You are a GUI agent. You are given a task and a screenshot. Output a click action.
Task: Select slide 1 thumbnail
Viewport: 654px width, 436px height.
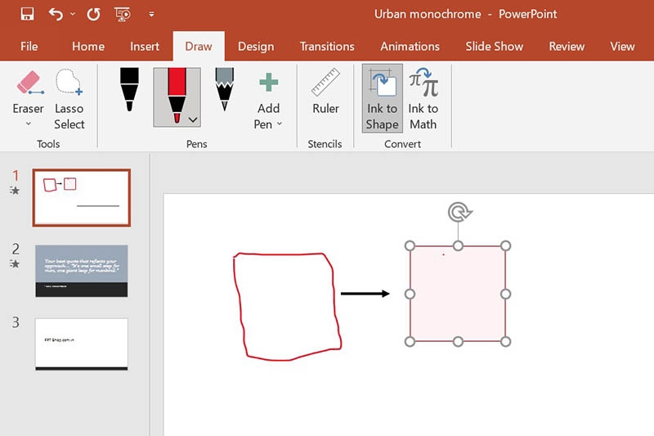(82, 198)
